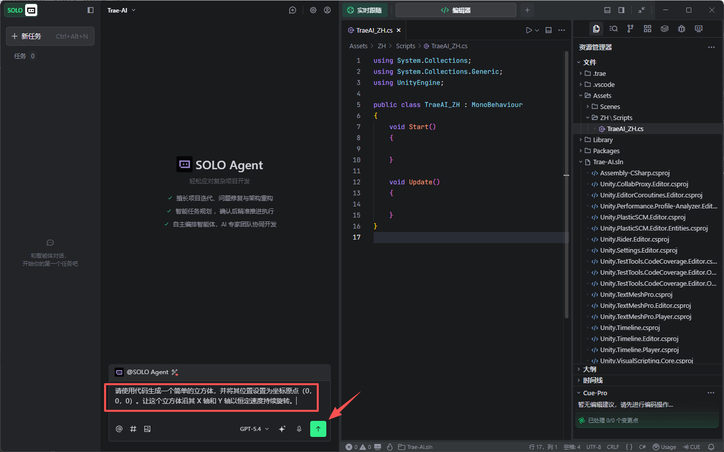Image resolution: width=724 pixels, height=452 pixels.
Task: Close the TraeAI_ZH.cs editor tab
Action: tap(399, 30)
